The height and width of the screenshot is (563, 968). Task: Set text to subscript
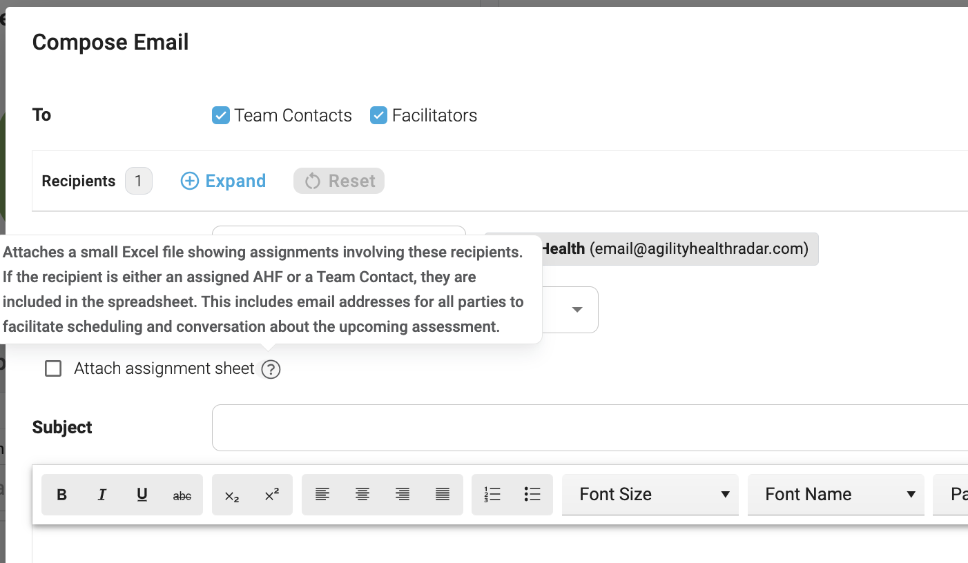tap(232, 495)
